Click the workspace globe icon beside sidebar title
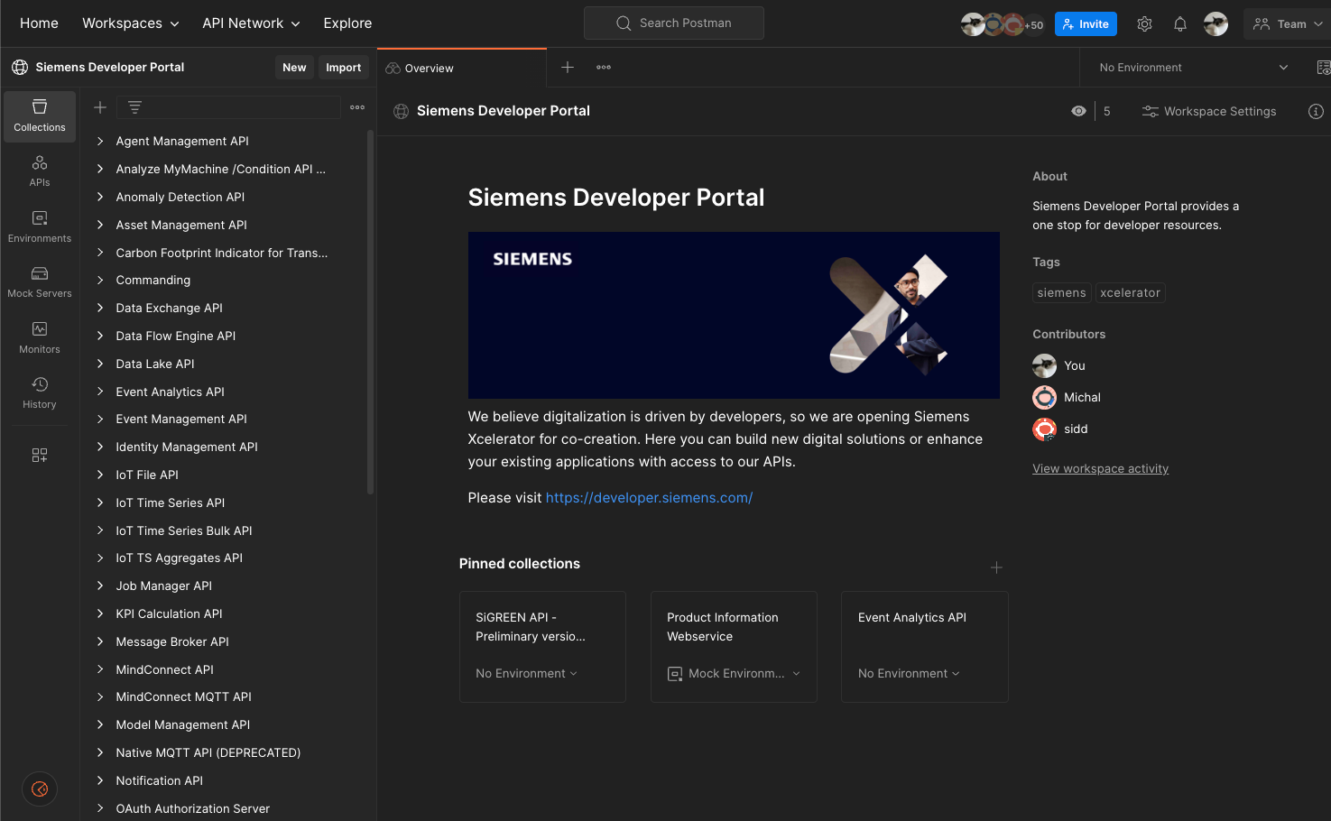1331x821 pixels. click(x=20, y=68)
